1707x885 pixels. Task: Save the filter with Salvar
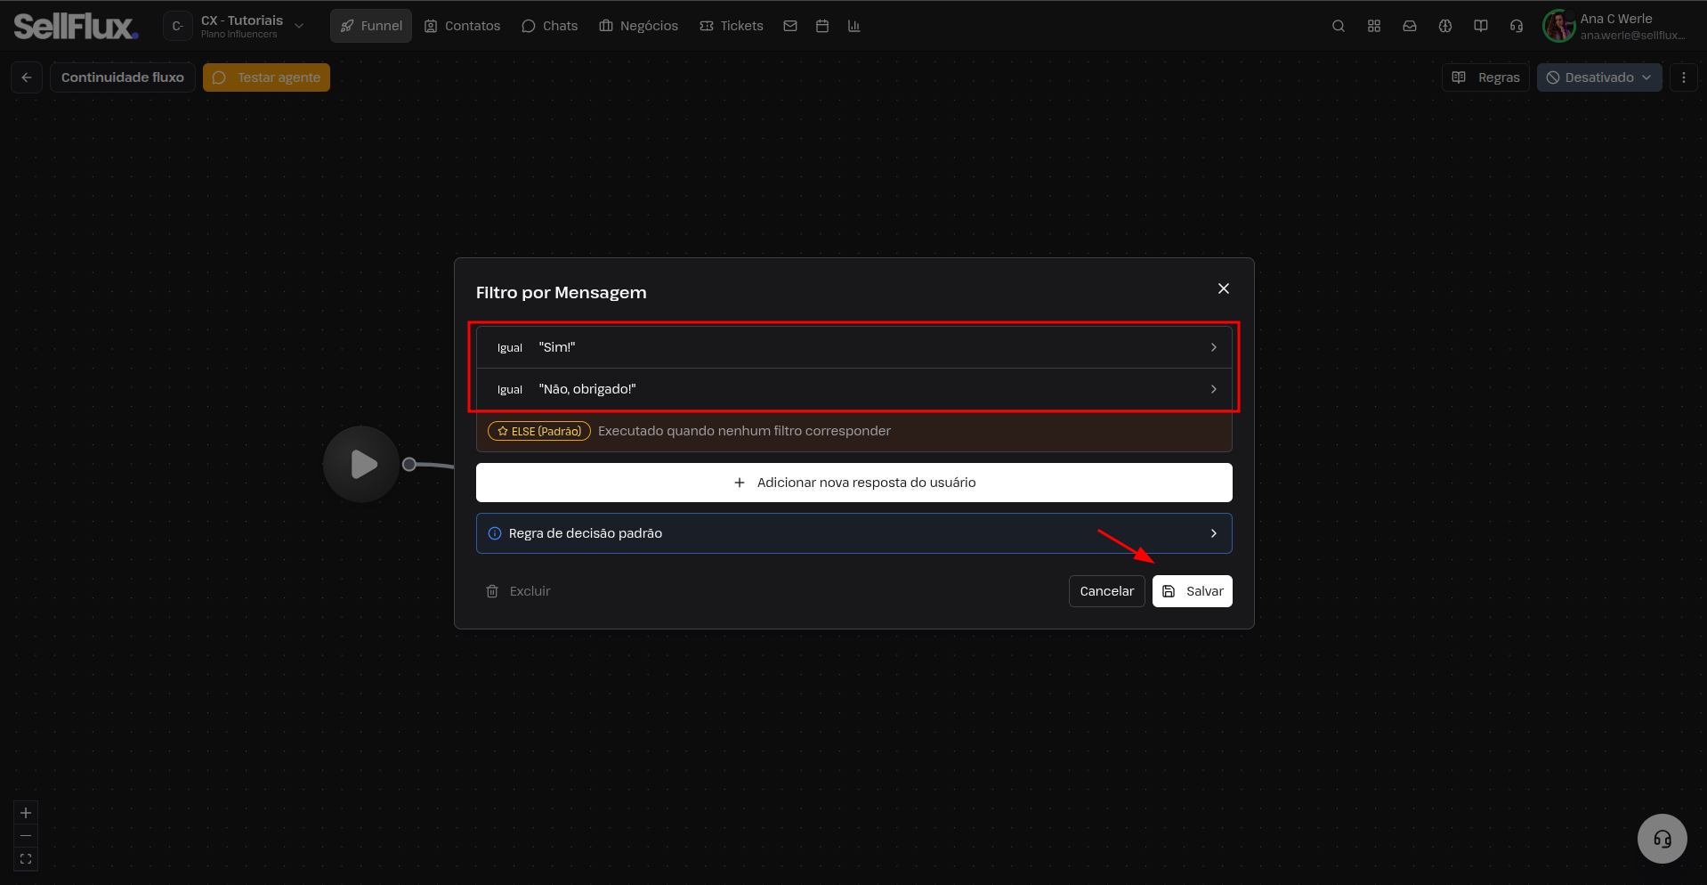point(1193,591)
